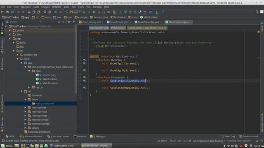The height and width of the screenshot is (148, 264).
Task: Click the Cut scissors icon
Action: point(29,12)
